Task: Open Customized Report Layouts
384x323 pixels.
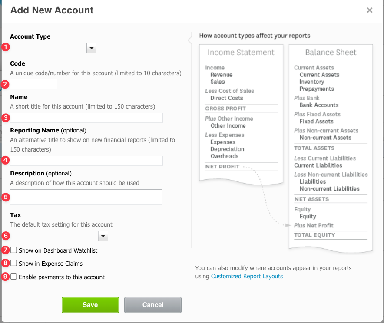Action: point(247,276)
